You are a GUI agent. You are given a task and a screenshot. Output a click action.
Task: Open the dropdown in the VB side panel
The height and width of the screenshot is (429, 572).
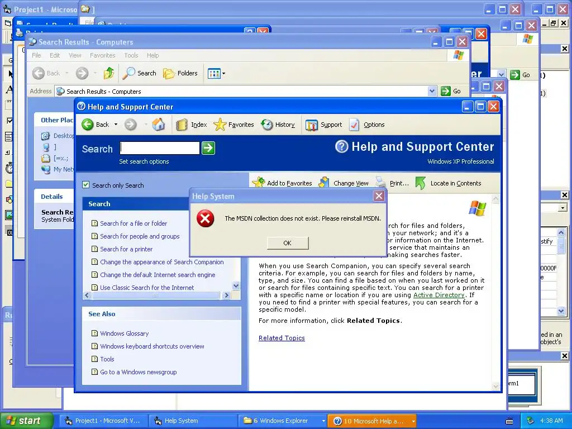point(563,208)
